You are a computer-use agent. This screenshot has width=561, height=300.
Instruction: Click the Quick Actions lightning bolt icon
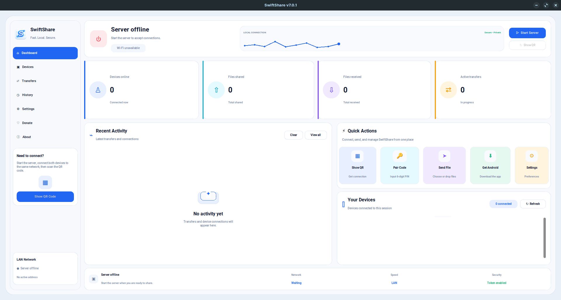coord(344,131)
